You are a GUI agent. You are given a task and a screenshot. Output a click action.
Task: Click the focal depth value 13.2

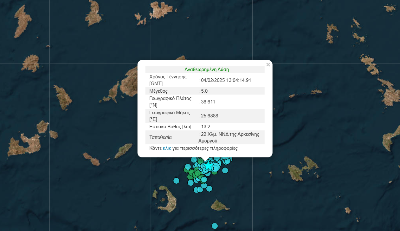click(x=205, y=127)
